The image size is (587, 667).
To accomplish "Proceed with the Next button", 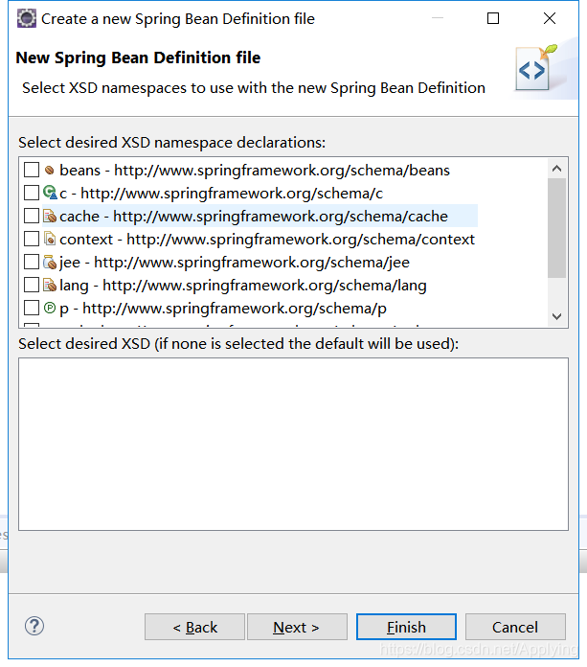I will 297,627.
